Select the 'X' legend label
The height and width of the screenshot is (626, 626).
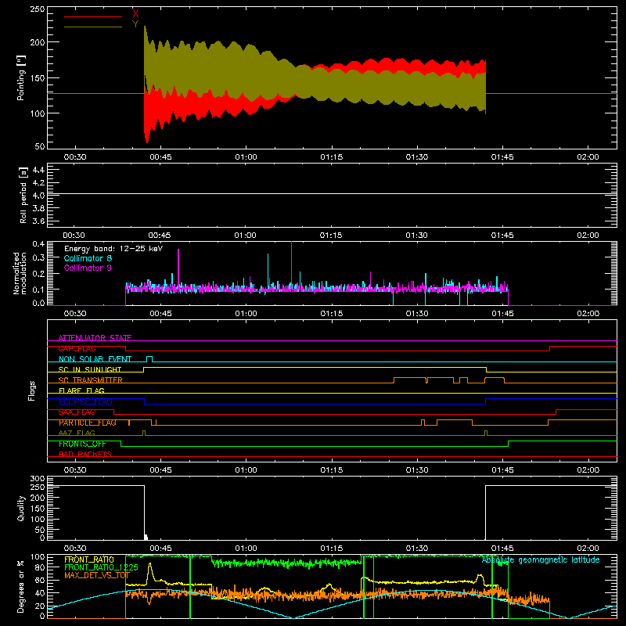135,13
